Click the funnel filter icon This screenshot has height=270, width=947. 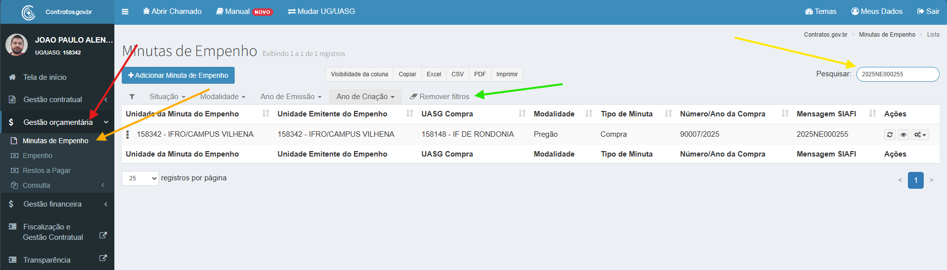(x=132, y=97)
